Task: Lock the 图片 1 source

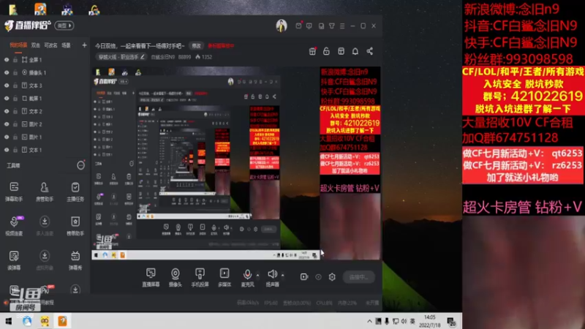Action: point(15,137)
